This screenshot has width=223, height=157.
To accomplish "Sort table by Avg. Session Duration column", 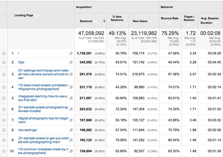I will click(210, 20).
